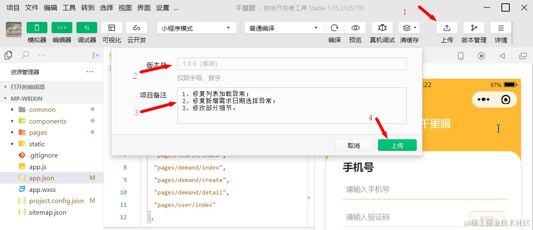Open the 工具 menu
The width and height of the screenshot is (533, 230).
[69, 8]
